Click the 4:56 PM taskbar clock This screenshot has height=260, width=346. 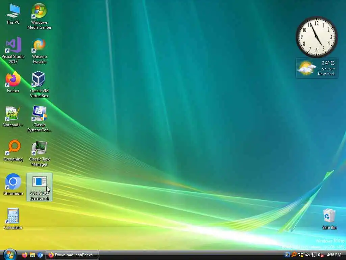[x=334, y=255]
